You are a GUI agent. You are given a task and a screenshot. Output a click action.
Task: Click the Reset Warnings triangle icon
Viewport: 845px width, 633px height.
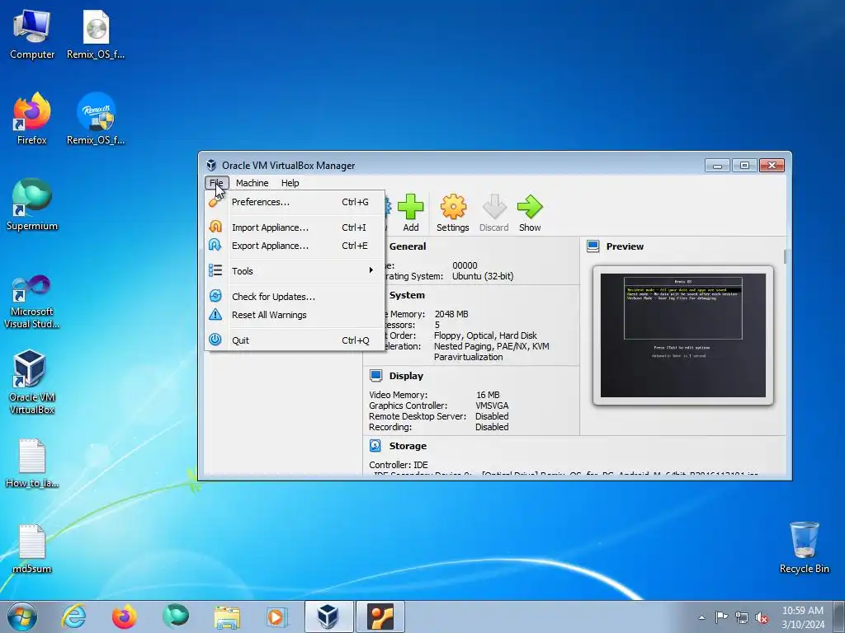[x=215, y=314]
